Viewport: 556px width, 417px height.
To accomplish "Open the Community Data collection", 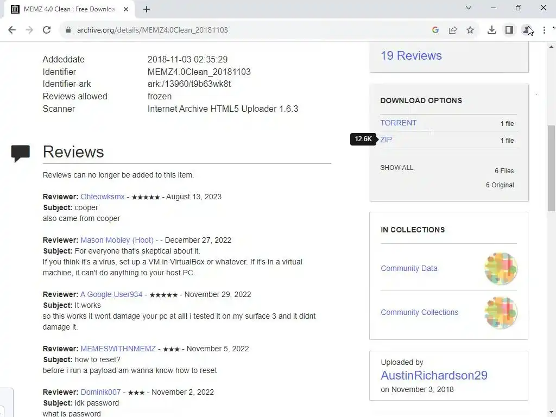I will [x=409, y=268].
